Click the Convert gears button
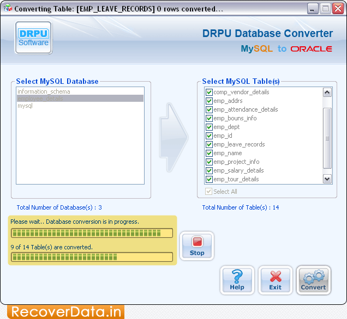The image size is (347, 319). pyautogui.click(x=313, y=280)
